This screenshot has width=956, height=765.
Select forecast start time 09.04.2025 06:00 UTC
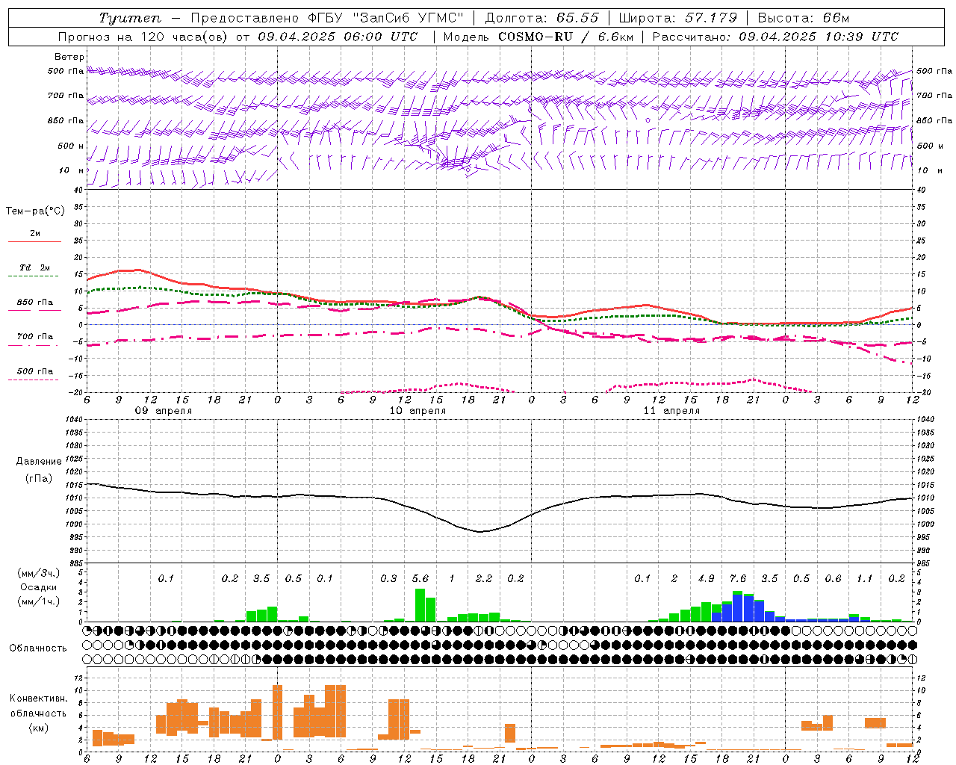[338, 37]
